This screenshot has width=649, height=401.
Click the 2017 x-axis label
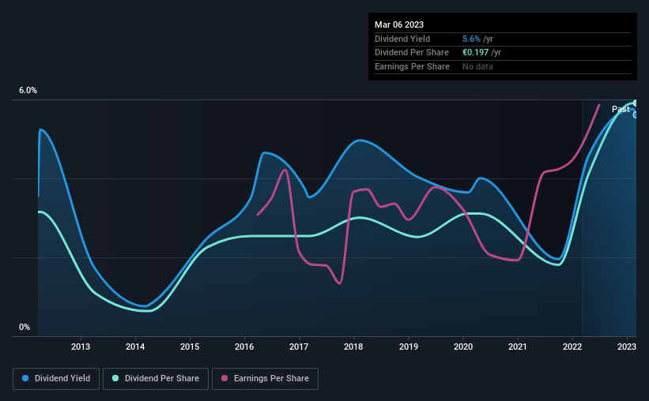(x=299, y=347)
